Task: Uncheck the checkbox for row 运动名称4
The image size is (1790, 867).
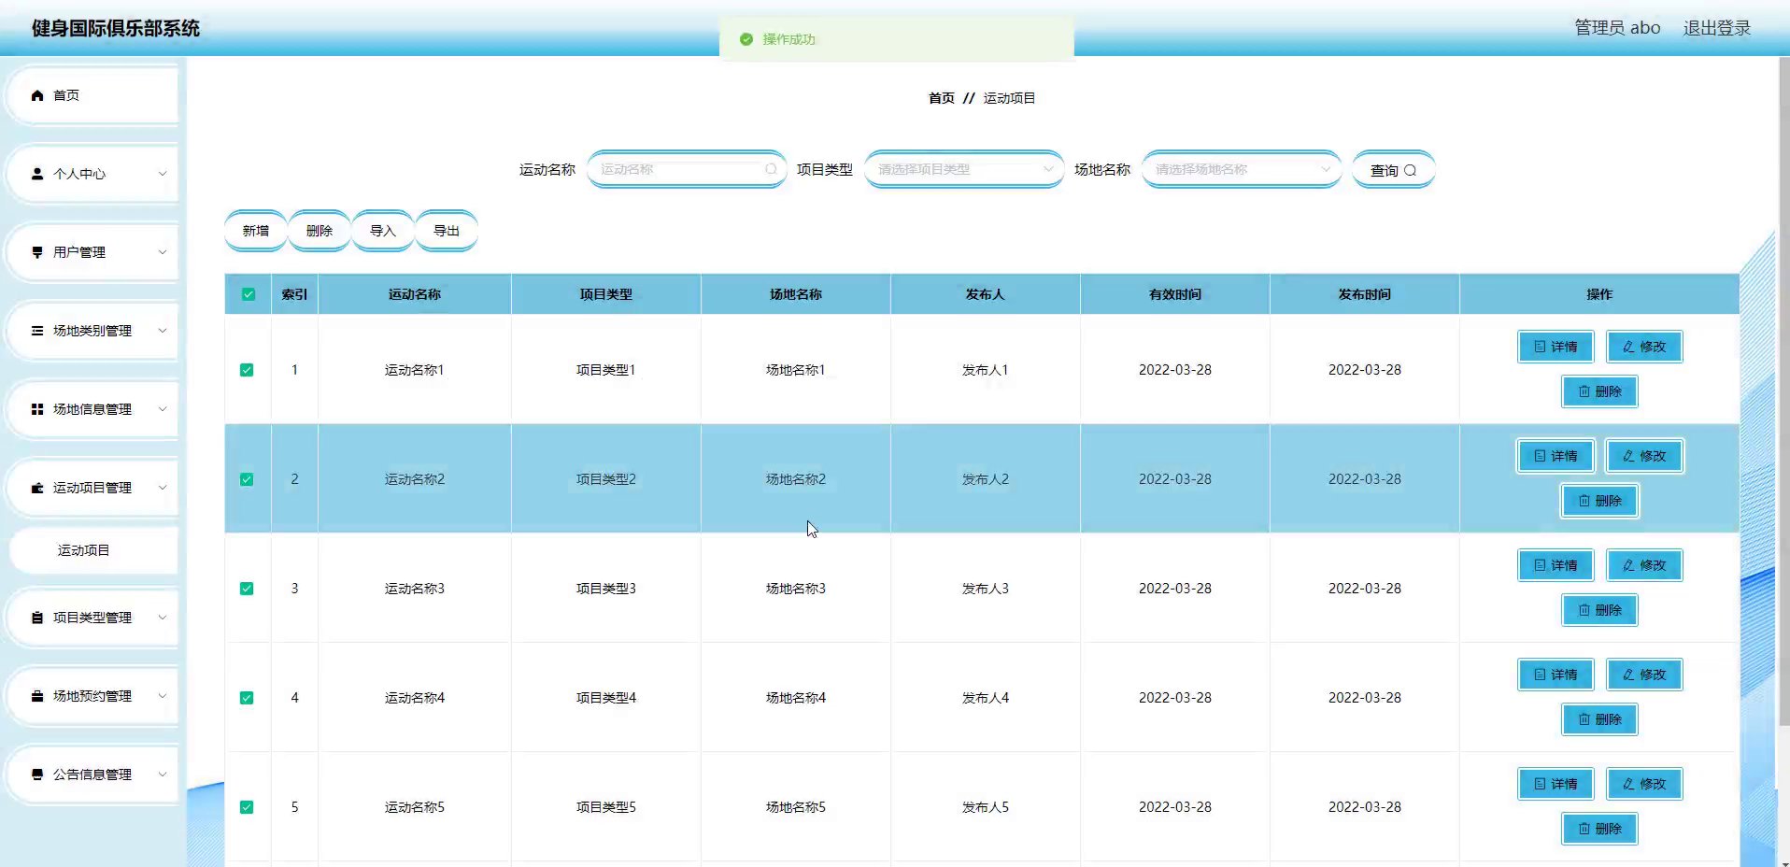Action: 247,698
